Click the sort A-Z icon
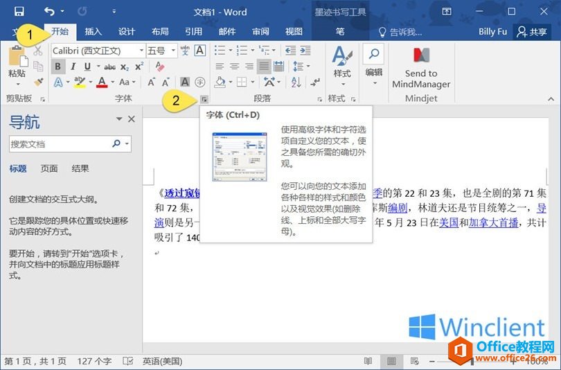Viewport: 561px width, 370px height. point(296,82)
